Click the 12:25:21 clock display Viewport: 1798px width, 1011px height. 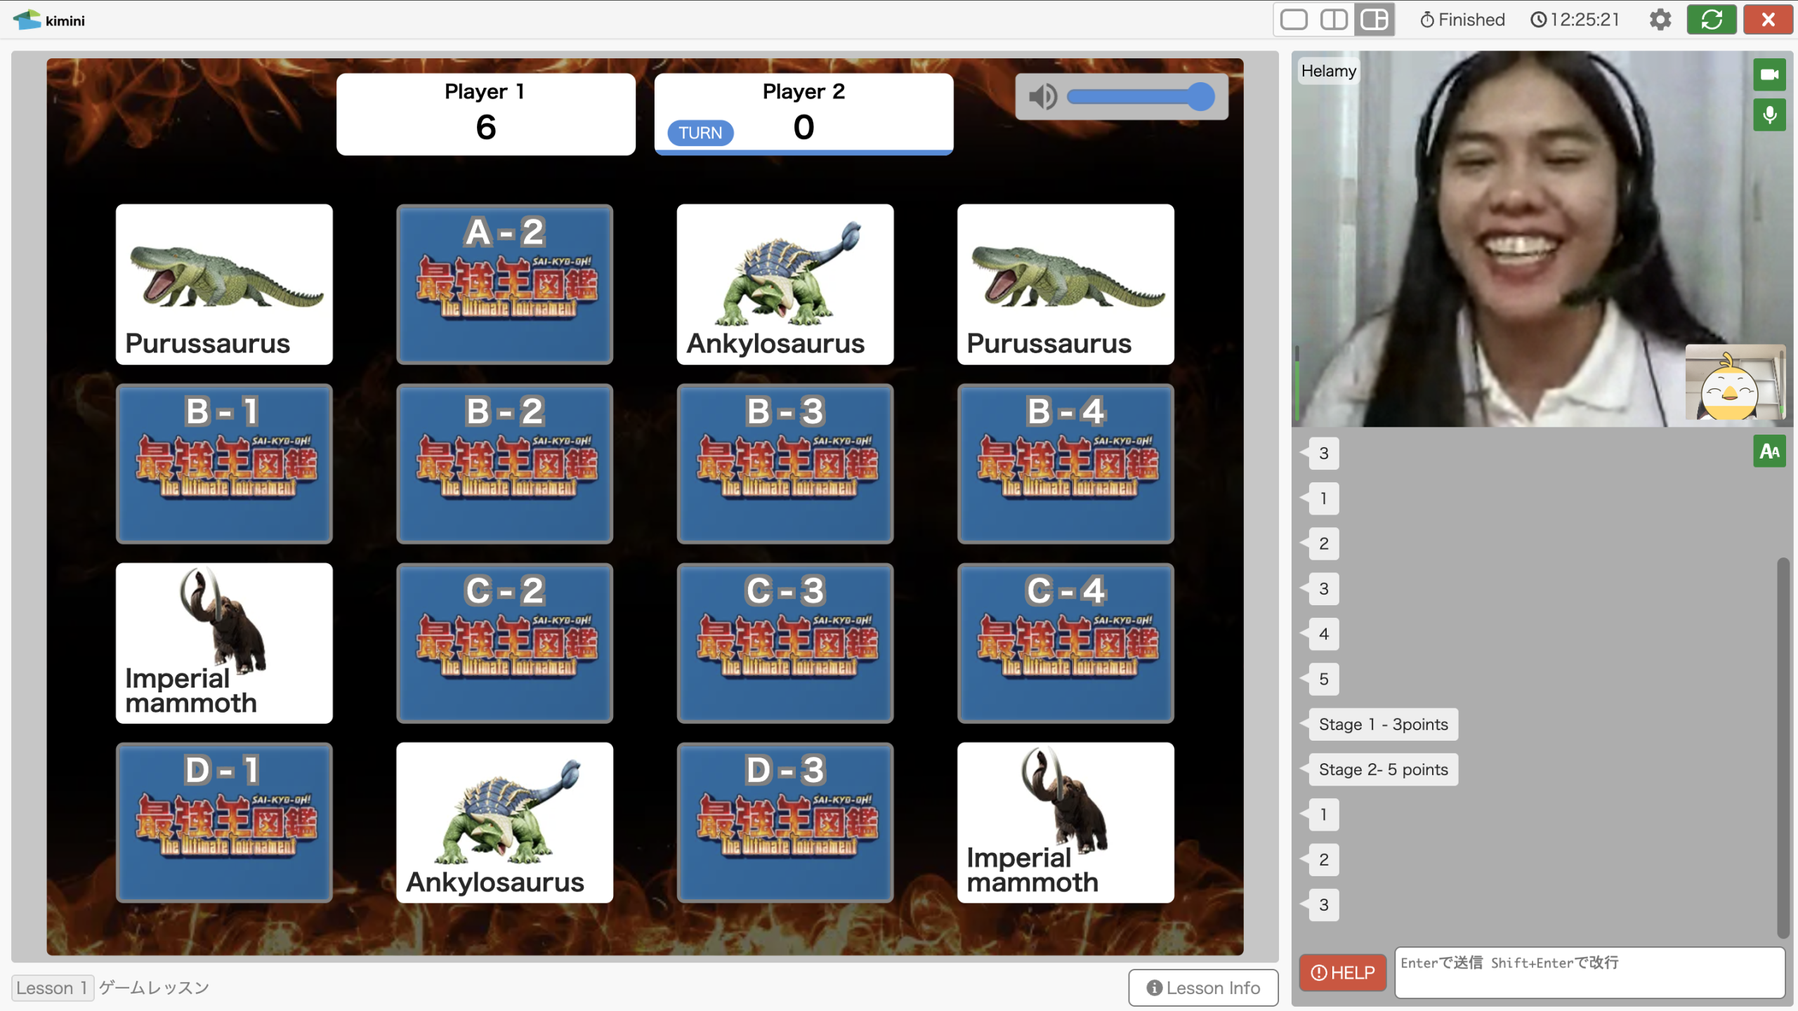tap(1575, 20)
